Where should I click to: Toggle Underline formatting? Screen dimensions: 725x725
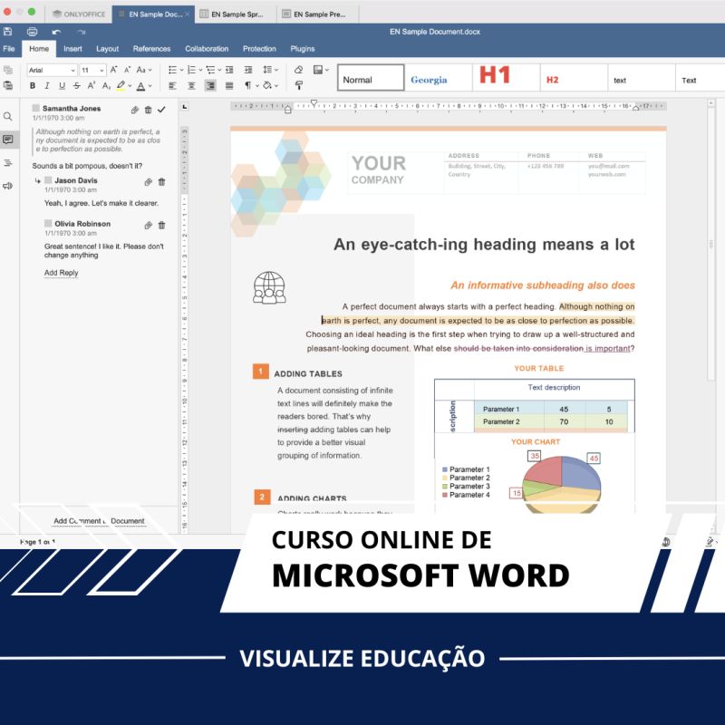(x=62, y=85)
